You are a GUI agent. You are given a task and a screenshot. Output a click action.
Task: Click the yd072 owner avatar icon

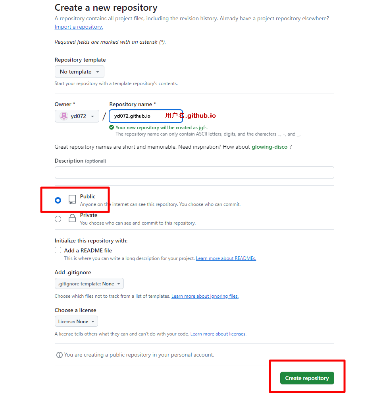(x=64, y=116)
